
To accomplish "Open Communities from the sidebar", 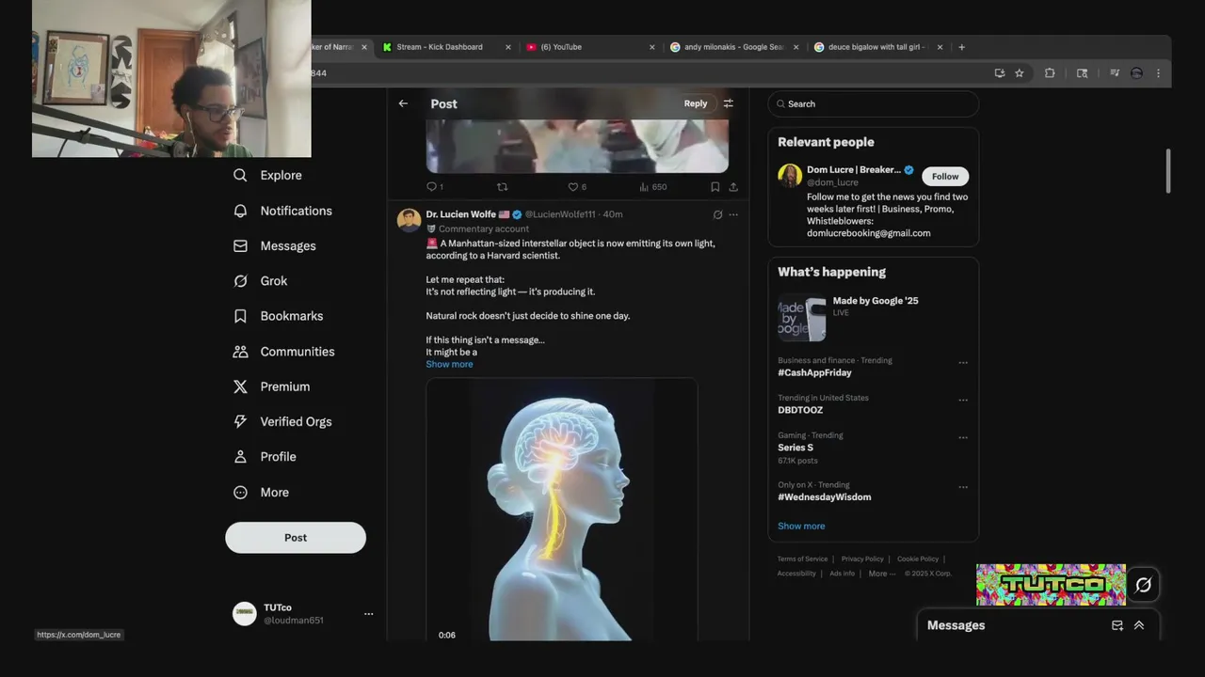I will click(x=284, y=352).
